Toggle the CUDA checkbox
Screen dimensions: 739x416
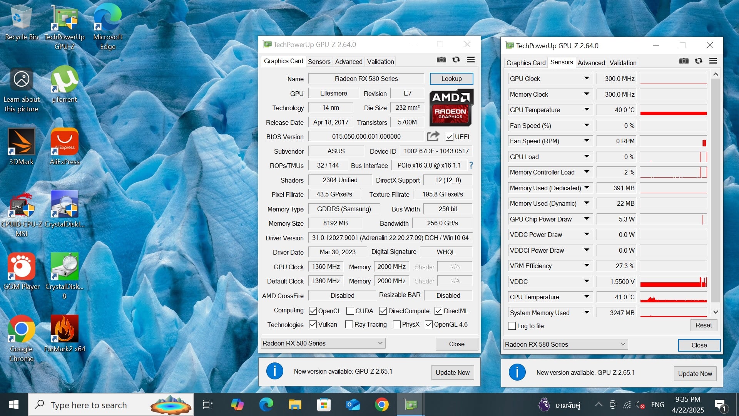coord(350,311)
